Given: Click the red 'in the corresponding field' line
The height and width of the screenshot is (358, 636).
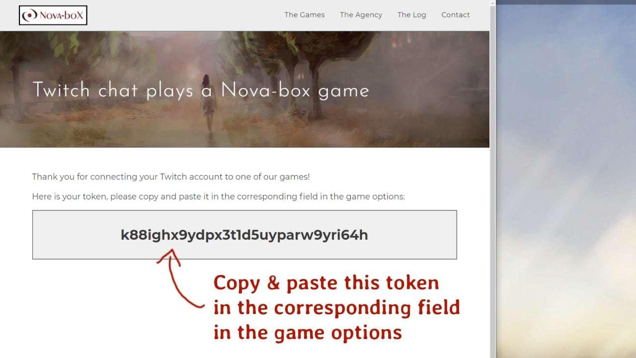Looking at the screenshot, I should [337, 308].
